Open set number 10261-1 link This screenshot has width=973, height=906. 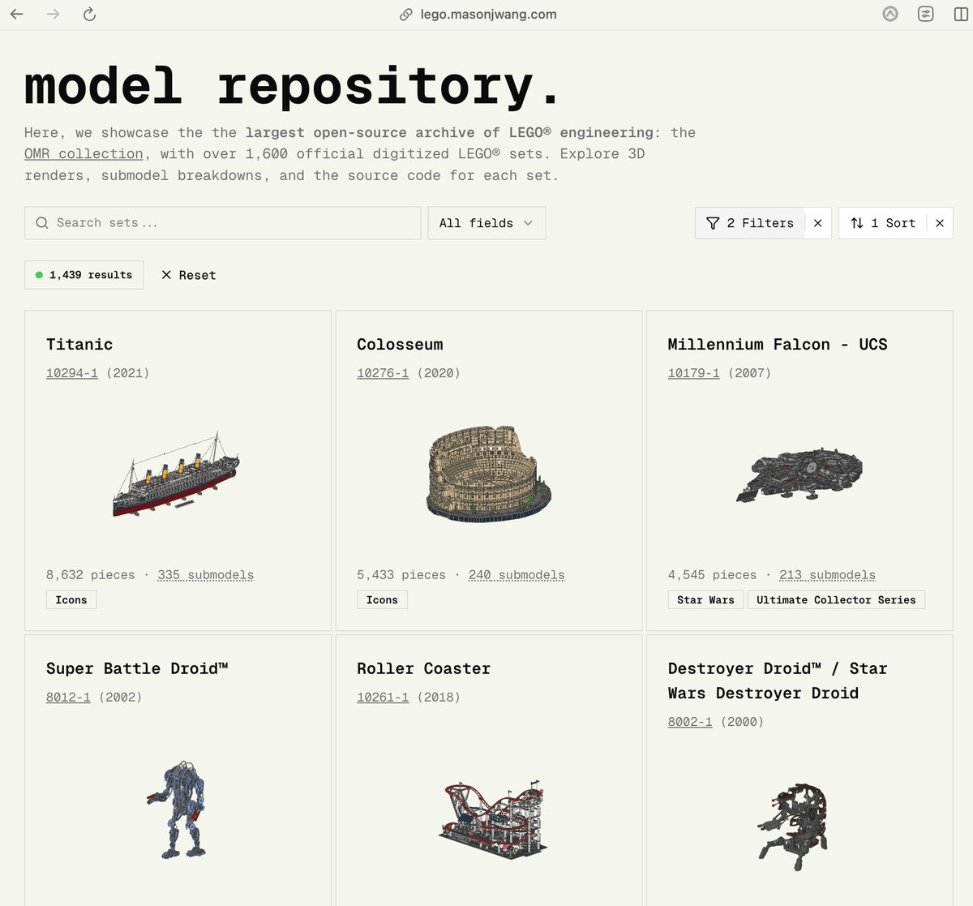(383, 698)
